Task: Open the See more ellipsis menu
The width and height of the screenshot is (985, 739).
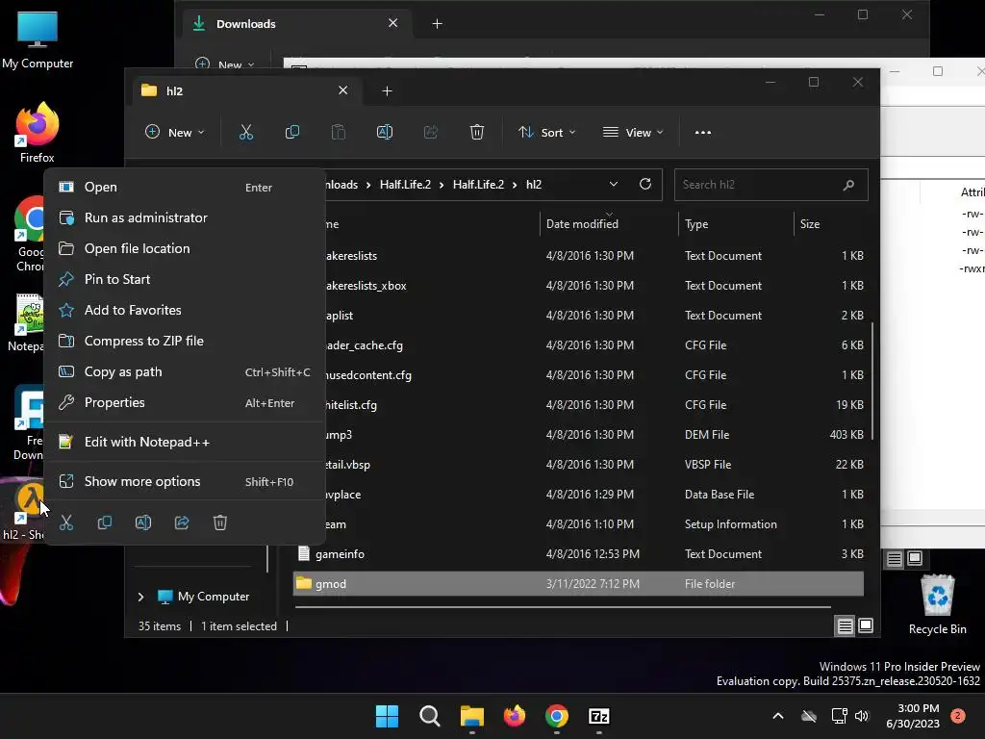Action: [703, 133]
